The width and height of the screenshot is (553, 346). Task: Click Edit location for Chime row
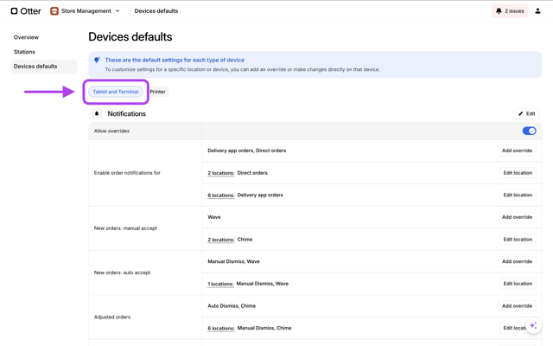pos(517,240)
